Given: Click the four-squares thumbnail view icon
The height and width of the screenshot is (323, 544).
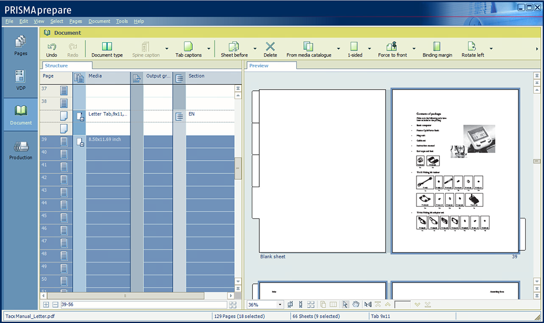Looking at the screenshot, I should tap(311, 304).
